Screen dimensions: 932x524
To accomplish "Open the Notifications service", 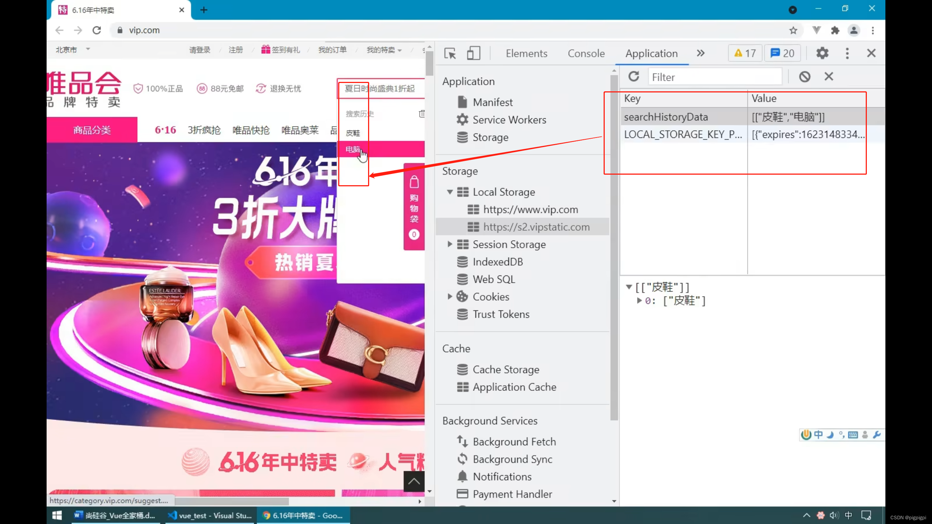I will point(502,476).
